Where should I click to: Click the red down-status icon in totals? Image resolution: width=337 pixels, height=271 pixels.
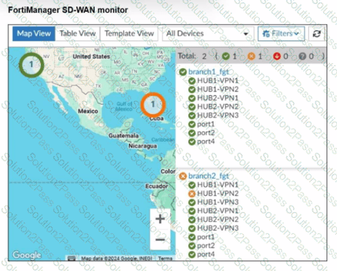pyautogui.click(x=277, y=56)
